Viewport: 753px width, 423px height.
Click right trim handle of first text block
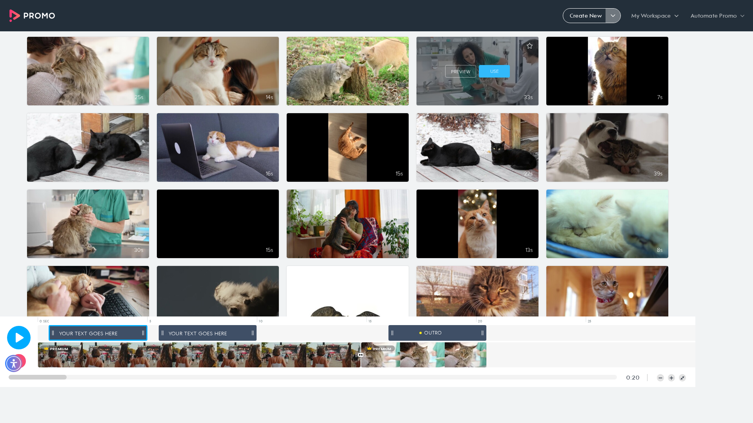click(143, 333)
